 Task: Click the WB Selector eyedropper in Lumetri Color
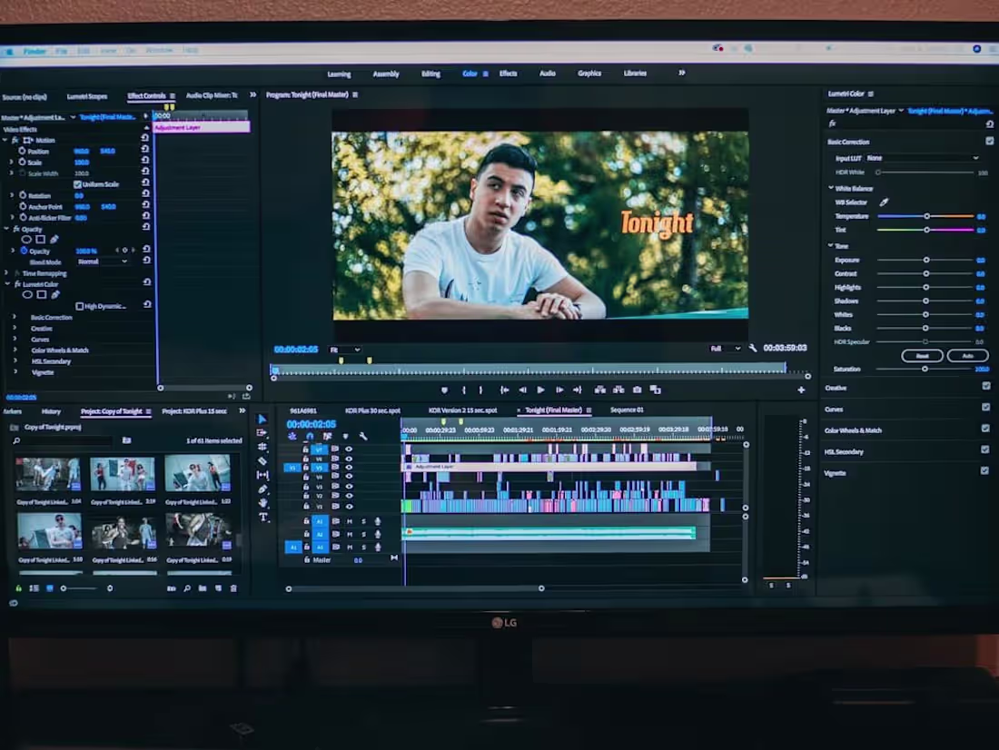click(x=883, y=202)
